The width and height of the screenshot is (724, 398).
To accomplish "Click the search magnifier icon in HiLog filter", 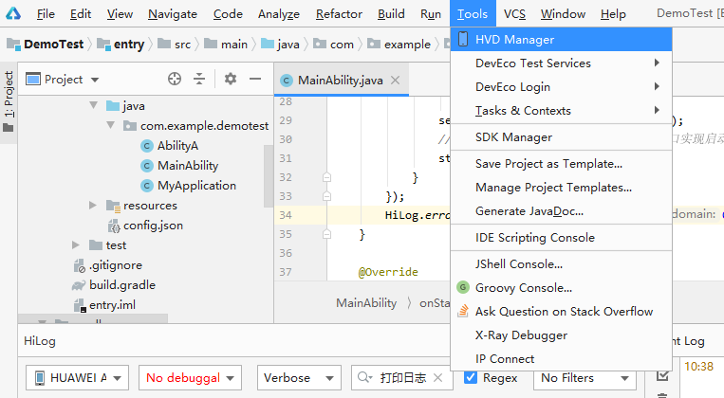I will [364, 377].
